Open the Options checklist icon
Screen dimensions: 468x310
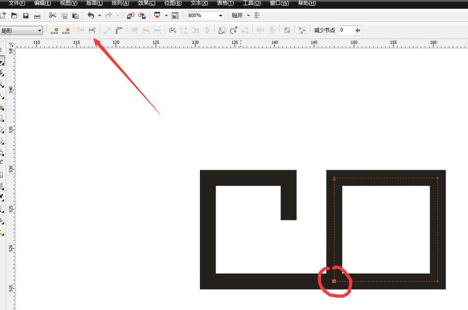pos(257,15)
